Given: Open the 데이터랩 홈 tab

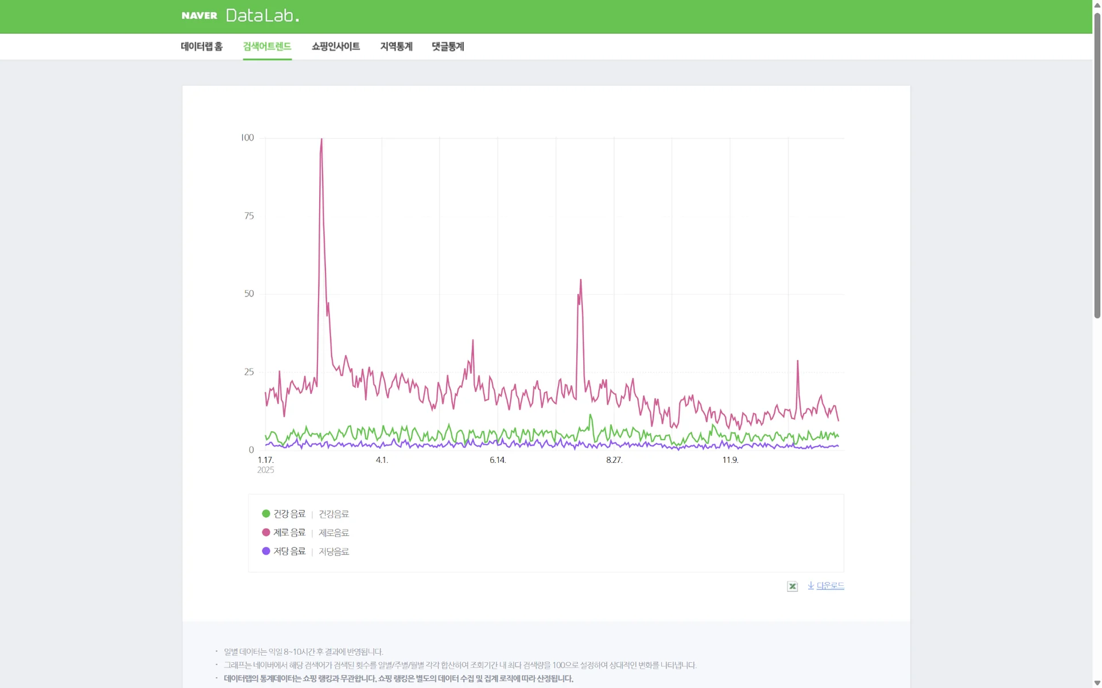Looking at the screenshot, I should 201,46.
